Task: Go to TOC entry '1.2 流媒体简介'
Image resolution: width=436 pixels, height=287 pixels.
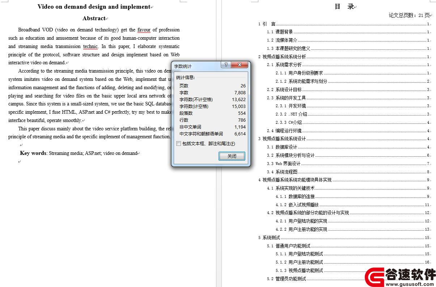Action: point(348,40)
